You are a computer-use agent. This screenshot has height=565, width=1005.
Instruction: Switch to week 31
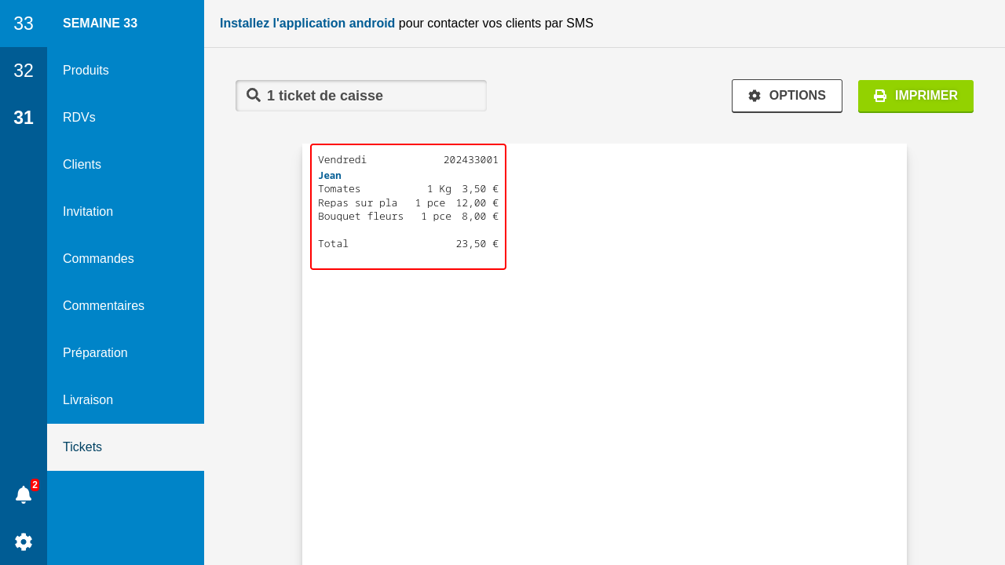pyautogui.click(x=24, y=118)
